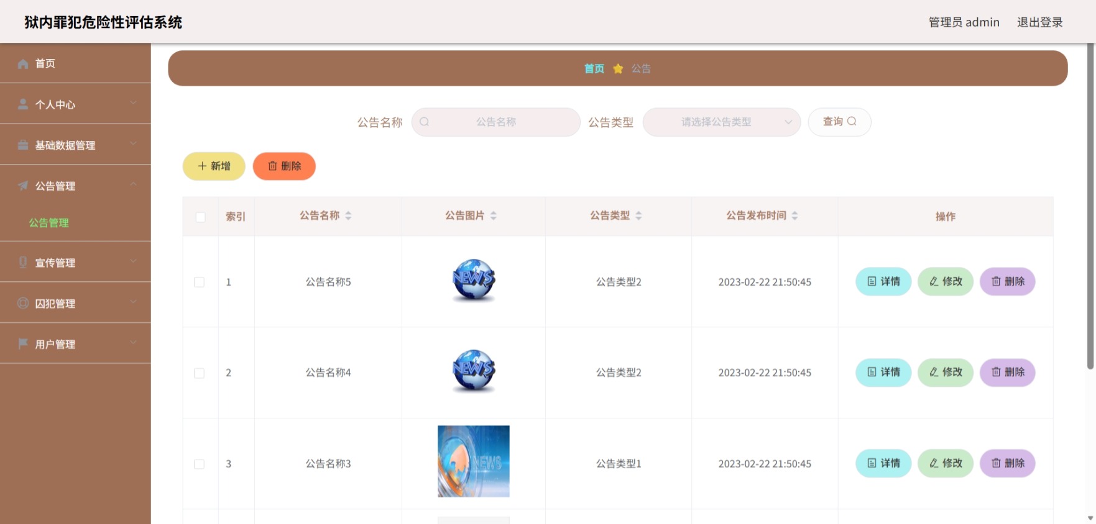Toggle the select-all checkbox in table header
The height and width of the screenshot is (524, 1096).
pos(200,217)
